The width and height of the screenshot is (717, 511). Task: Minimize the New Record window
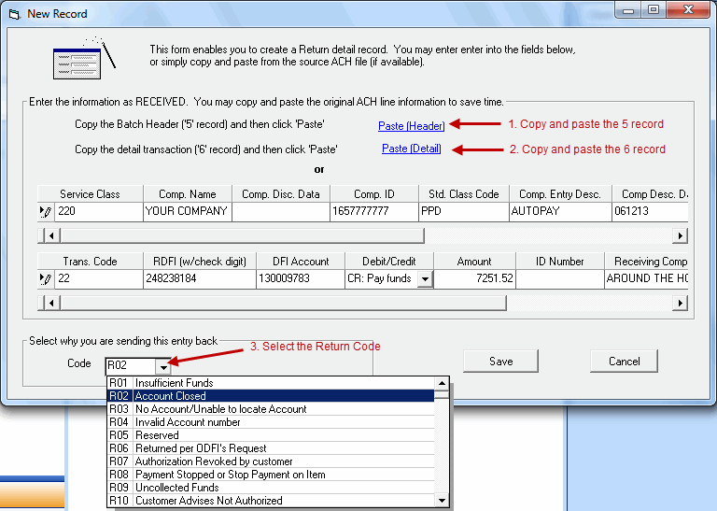pos(628,9)
